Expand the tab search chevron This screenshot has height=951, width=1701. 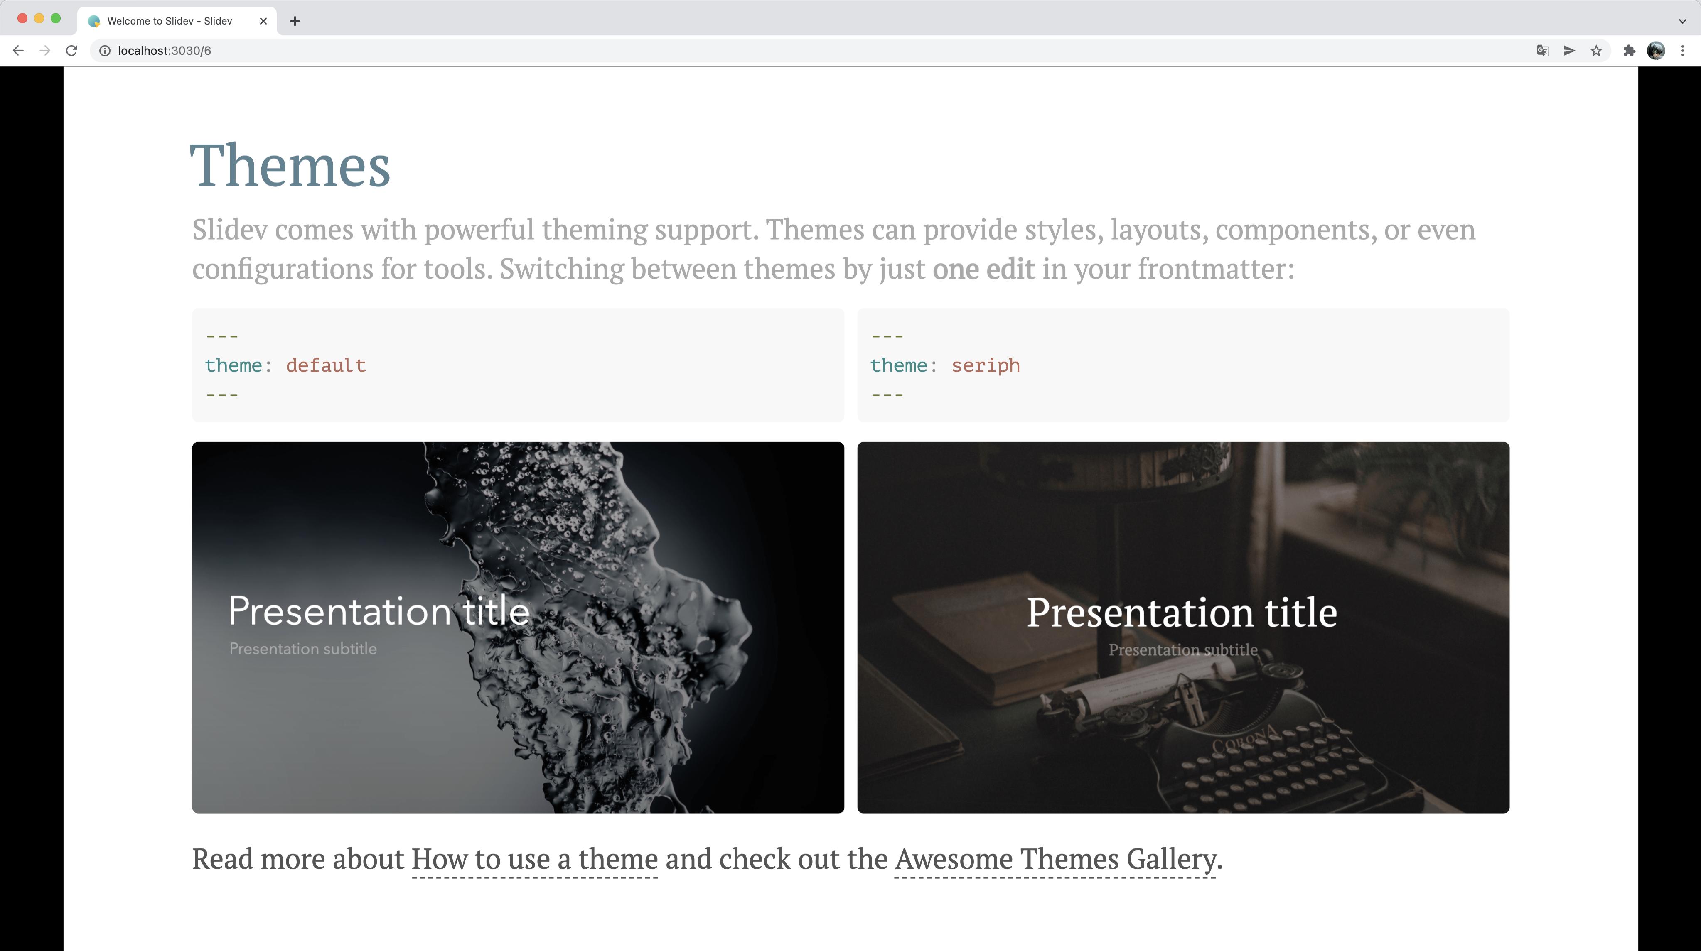click(1682, 21)
